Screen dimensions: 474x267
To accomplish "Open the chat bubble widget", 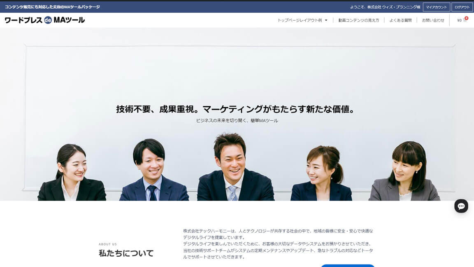I will (x=461, y=206).
